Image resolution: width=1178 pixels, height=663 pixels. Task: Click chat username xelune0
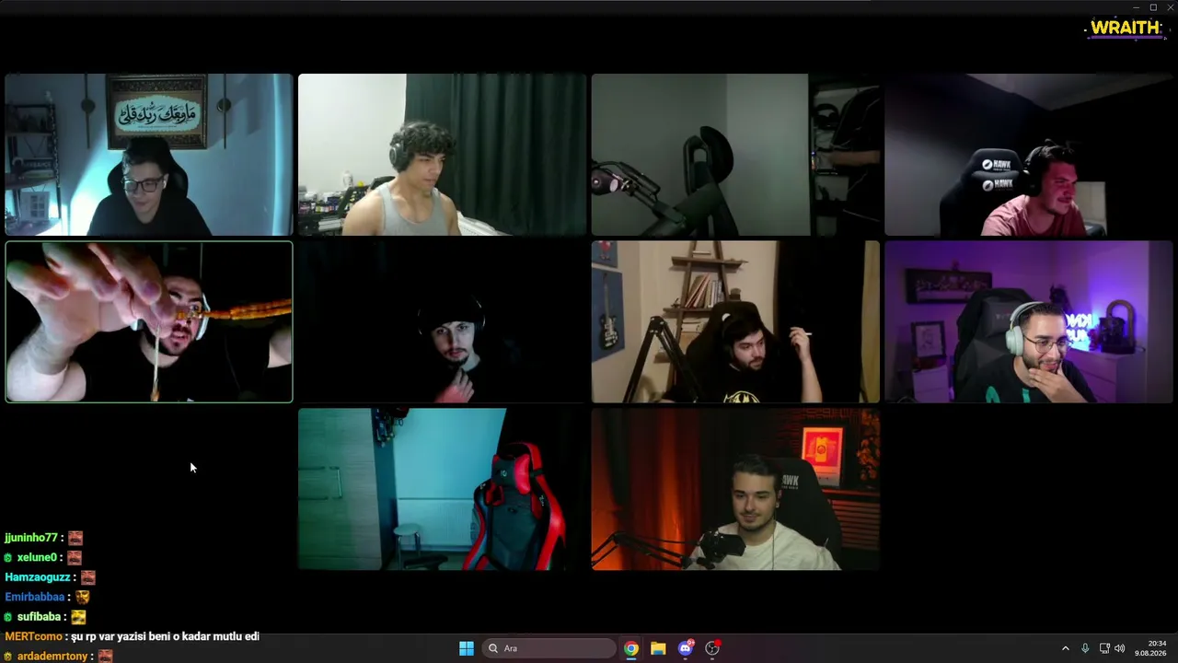tap(37, 558)
